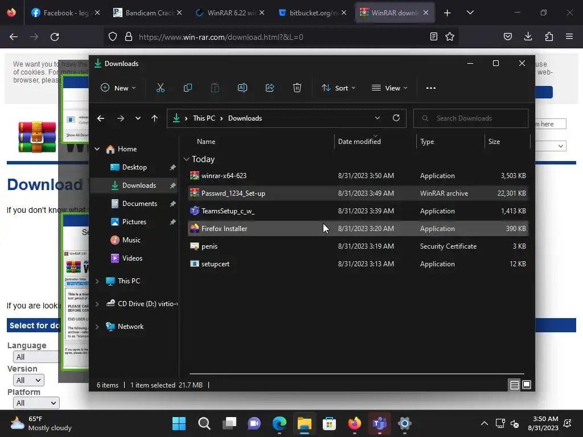Image resolution: width=583 pixels, height=437 pixels.
Task: Collapse the Home tree node
Action: [97, 149]
